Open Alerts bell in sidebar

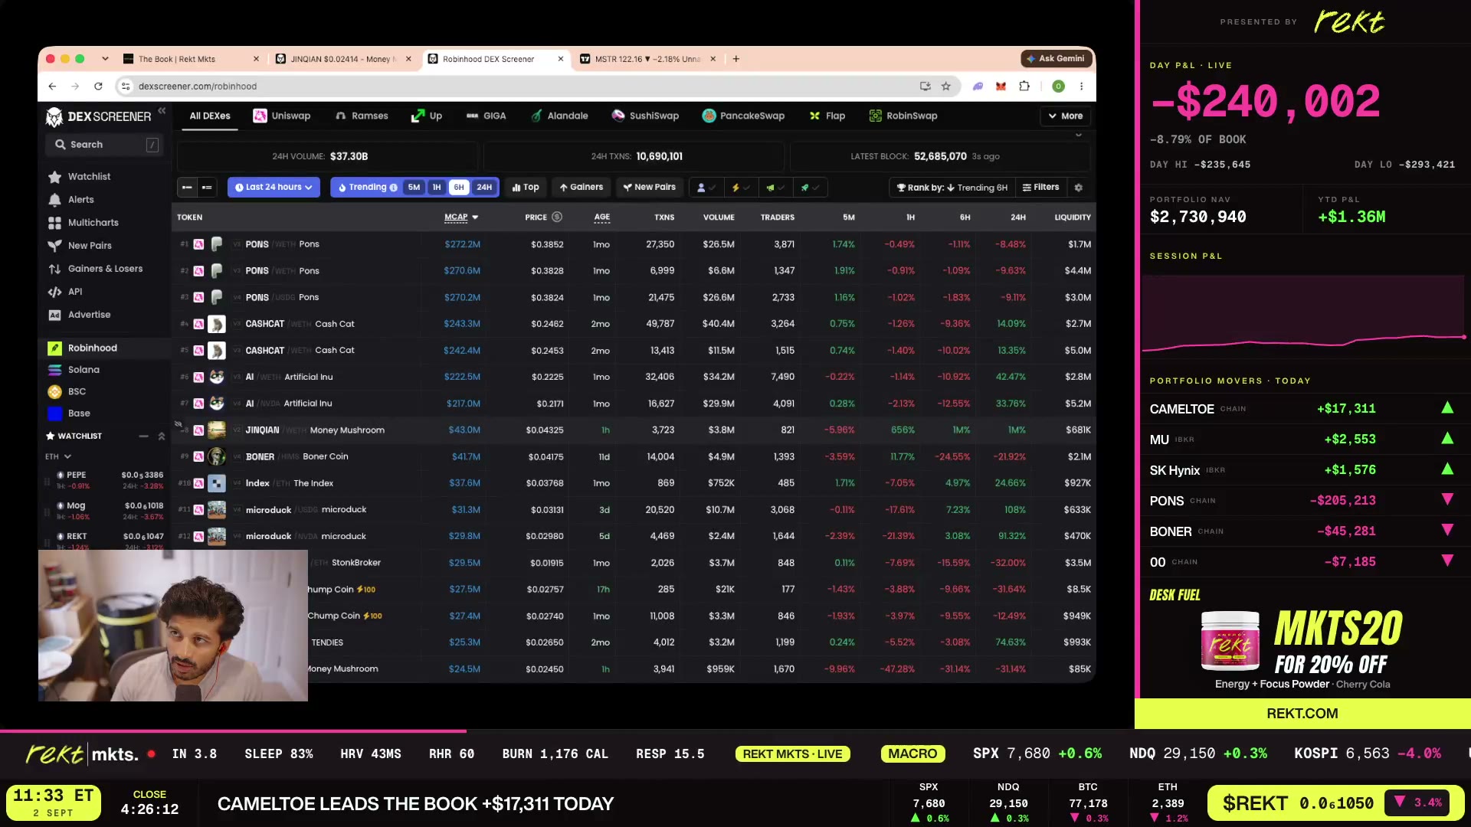coord(55,200)
